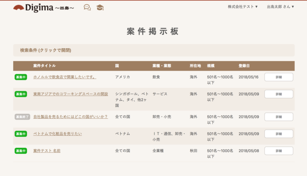
Task: Click the 業種・業態 column header
Action: pyautogui.click(x=162, y=66)
